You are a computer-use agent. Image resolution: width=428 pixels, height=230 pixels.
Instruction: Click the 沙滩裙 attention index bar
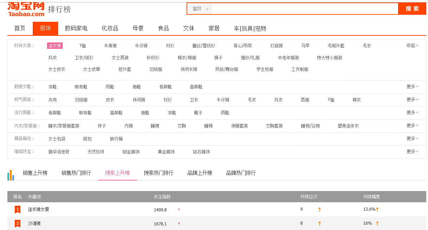pos(179,223)
